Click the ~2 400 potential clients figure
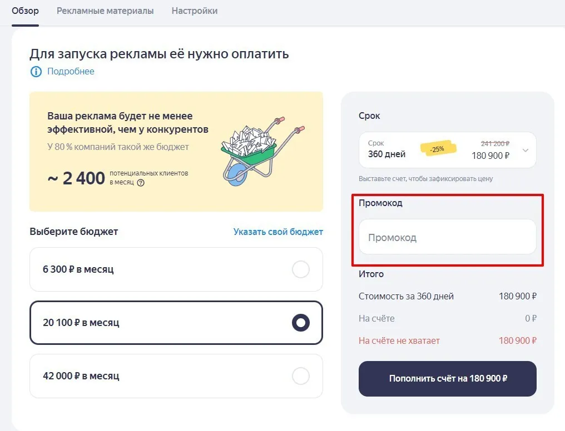 click(76, 178)
